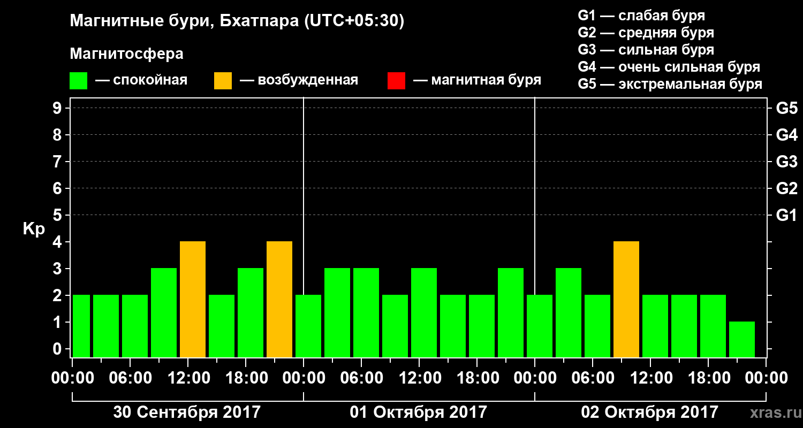Select the green Kp 1 bar ending 02 October
803x428 pixels.
(742, 340)
